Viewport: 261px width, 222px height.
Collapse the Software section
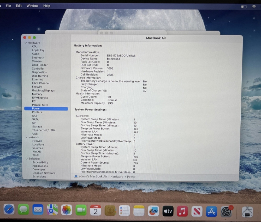pyautogui.click(x=26, y=159)
